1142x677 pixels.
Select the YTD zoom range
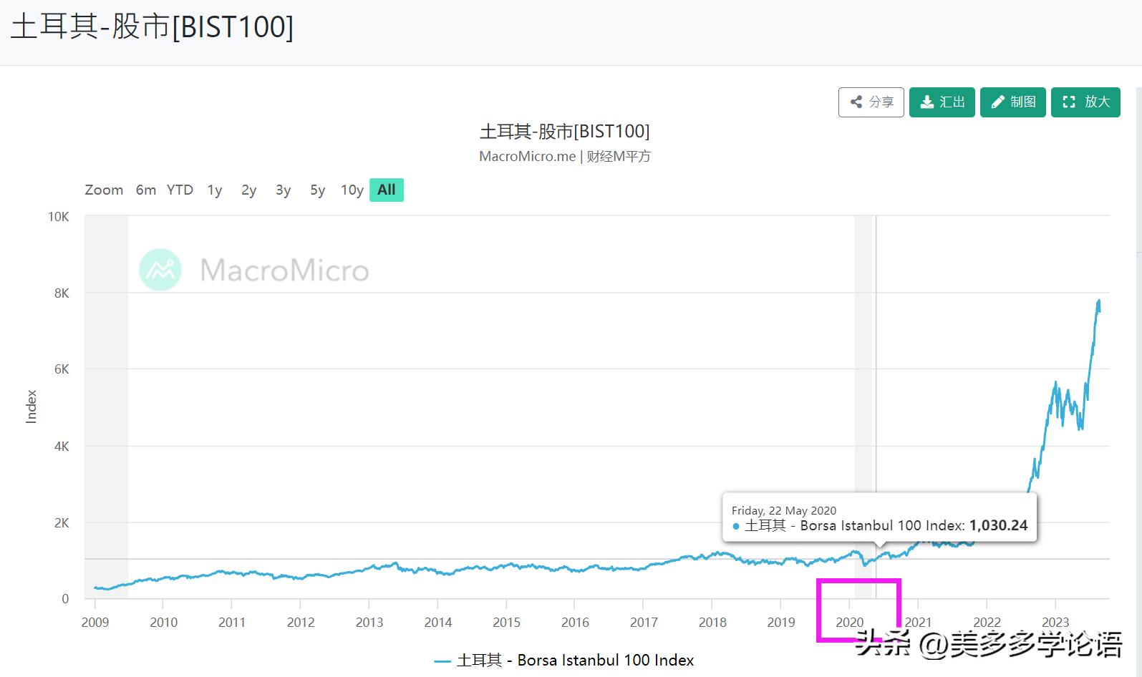pos(180,190)
